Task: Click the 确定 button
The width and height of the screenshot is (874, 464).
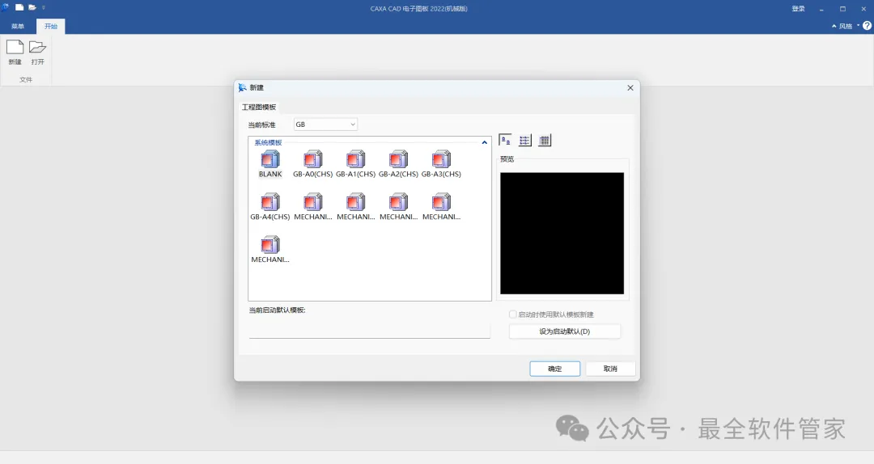Action: tap(554, 369)
